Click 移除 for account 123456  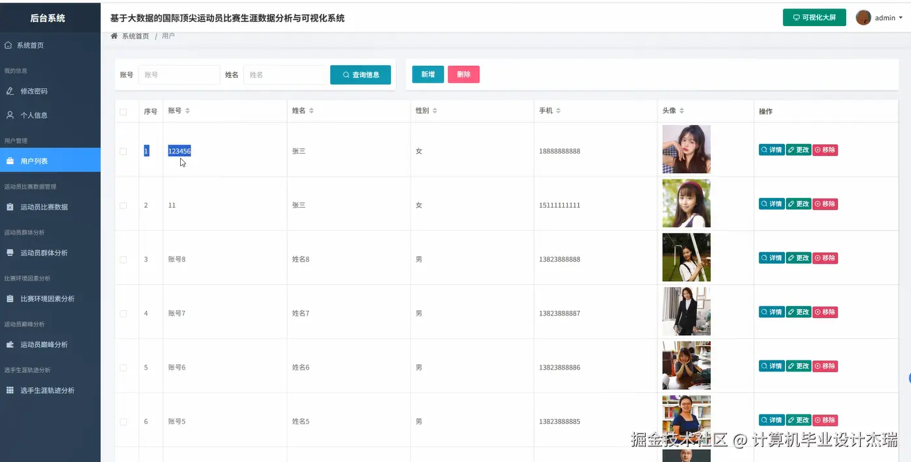825,150
